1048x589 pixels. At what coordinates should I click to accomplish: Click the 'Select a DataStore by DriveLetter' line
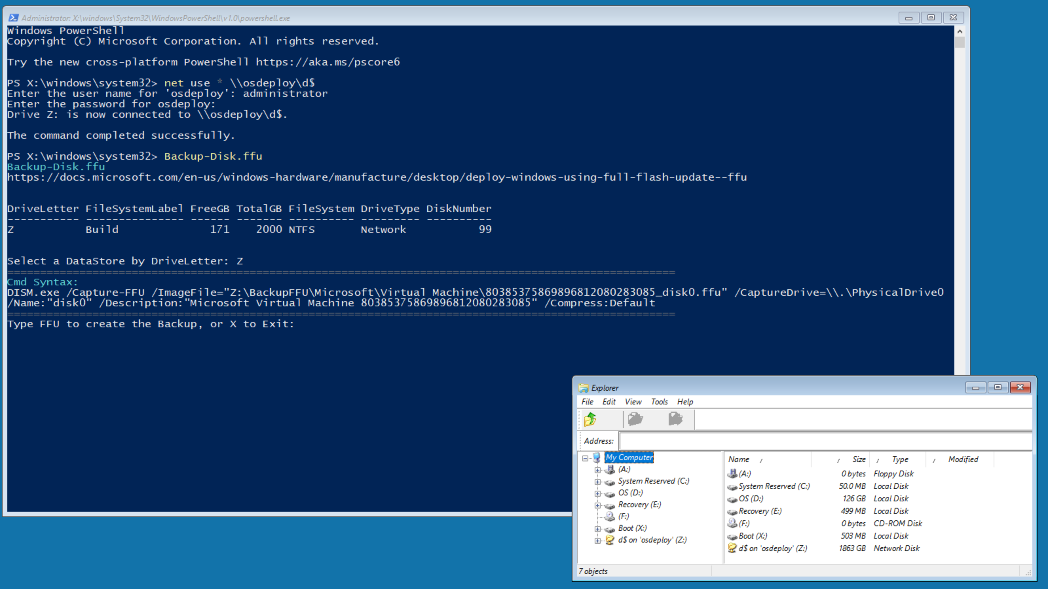click(x=125, y=261)
